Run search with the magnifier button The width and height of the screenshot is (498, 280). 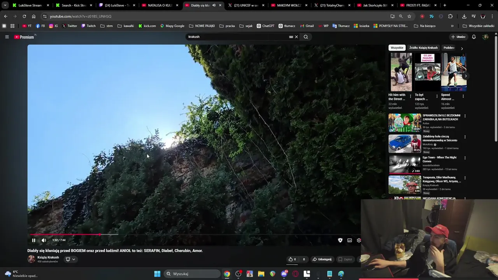pos(306,37)
